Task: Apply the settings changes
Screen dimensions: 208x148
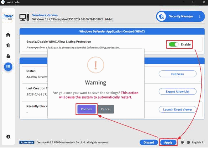Action: tap(168, 143)
